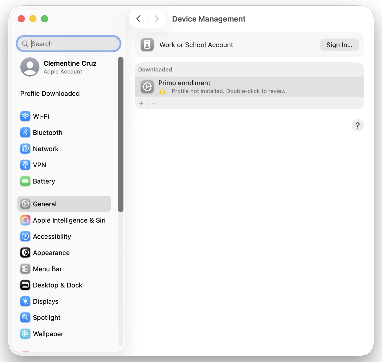Open the help question mark button
This screenshot has height=362, width=382.
357,125
